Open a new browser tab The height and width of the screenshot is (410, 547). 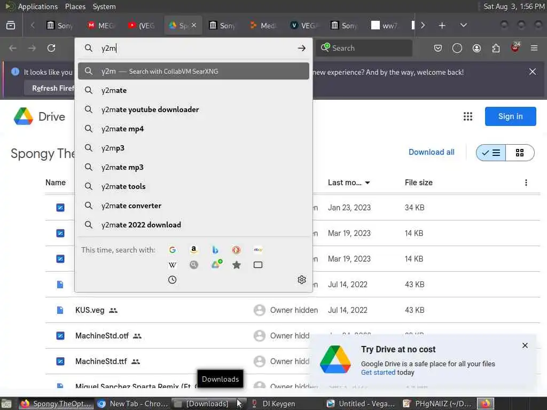coord(442,26)
